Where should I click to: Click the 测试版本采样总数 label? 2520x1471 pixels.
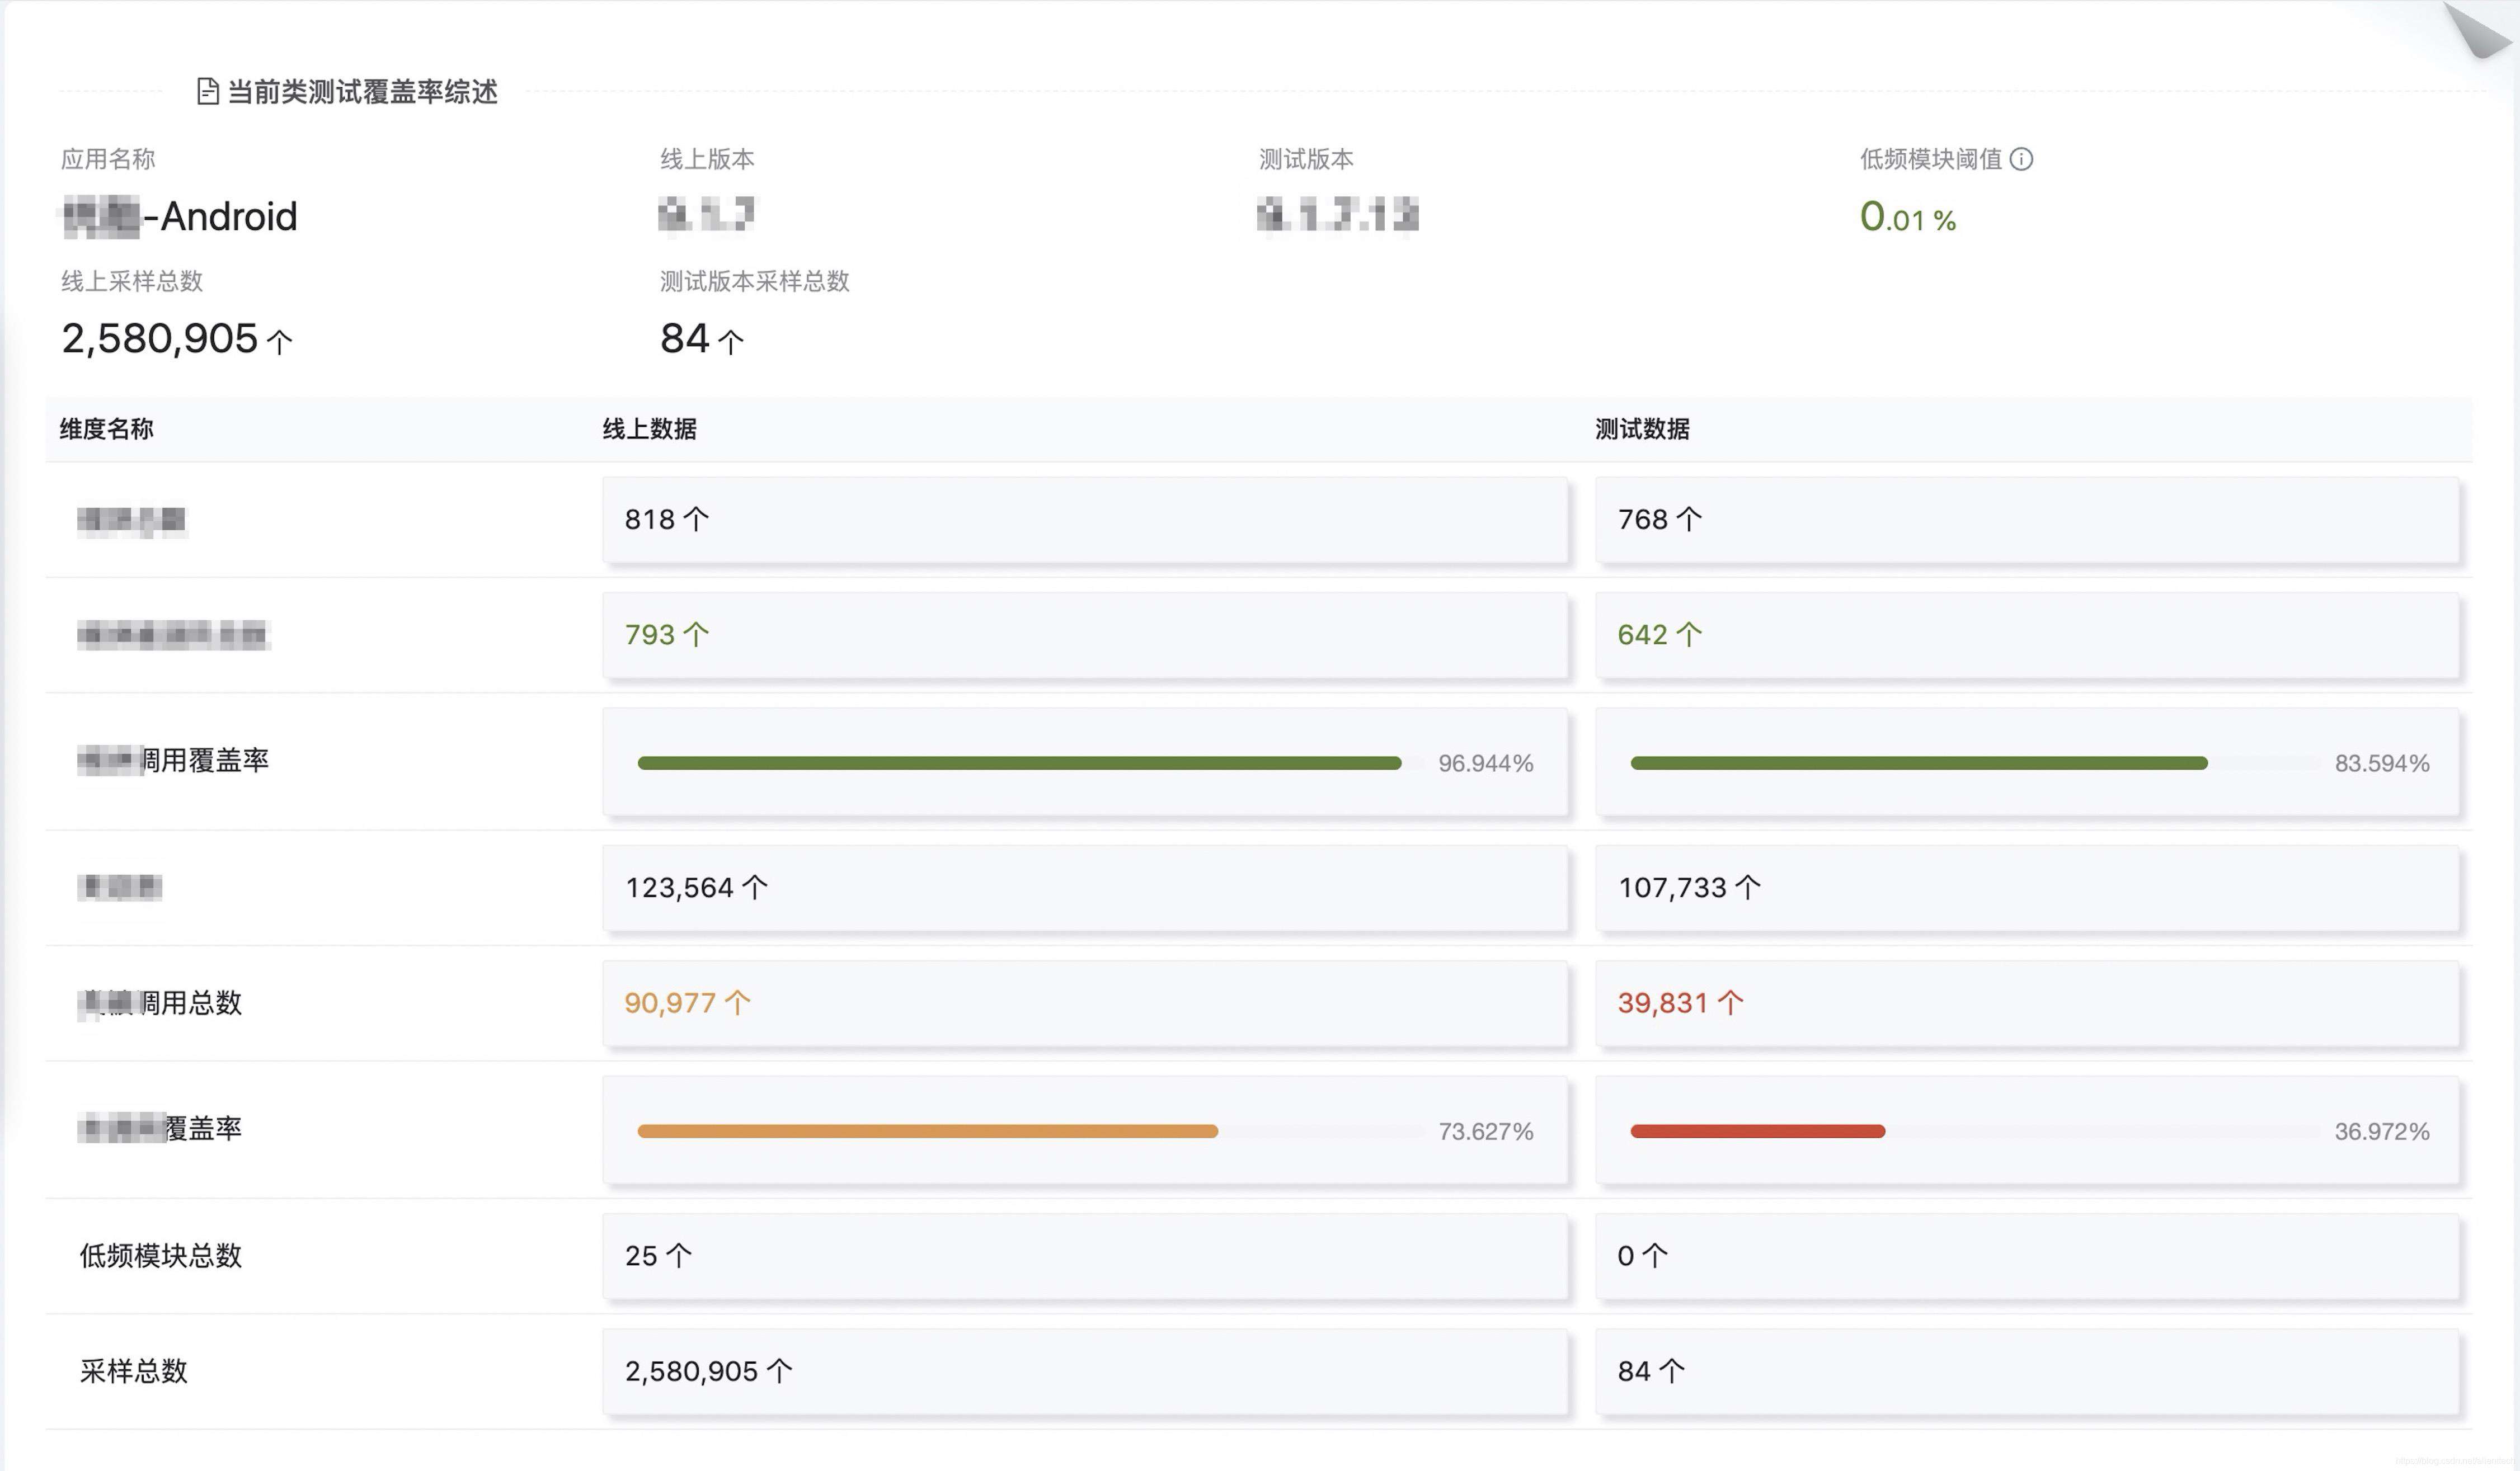click(x=755, y=281)
